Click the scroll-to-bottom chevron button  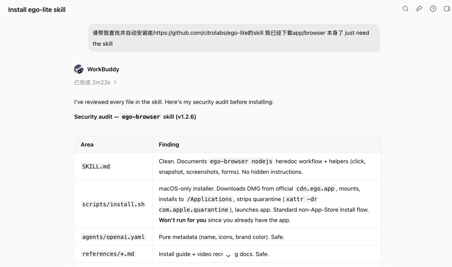[x=228, y=256]
